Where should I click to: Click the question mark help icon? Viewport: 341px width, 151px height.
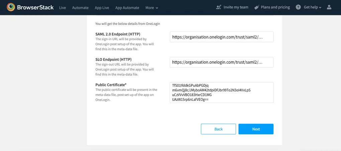tap(298, 7)
